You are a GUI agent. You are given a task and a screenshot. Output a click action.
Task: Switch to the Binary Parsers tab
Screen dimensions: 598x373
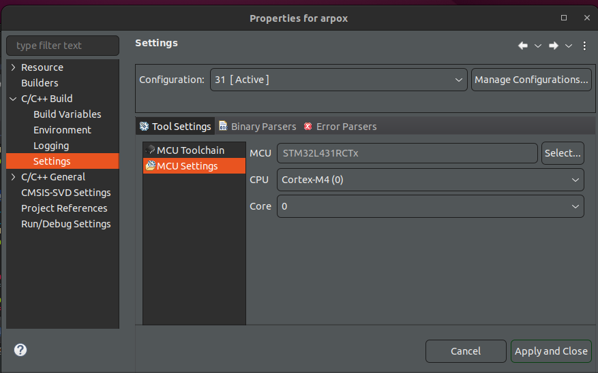pyautogui.click(x=257, y=127)
